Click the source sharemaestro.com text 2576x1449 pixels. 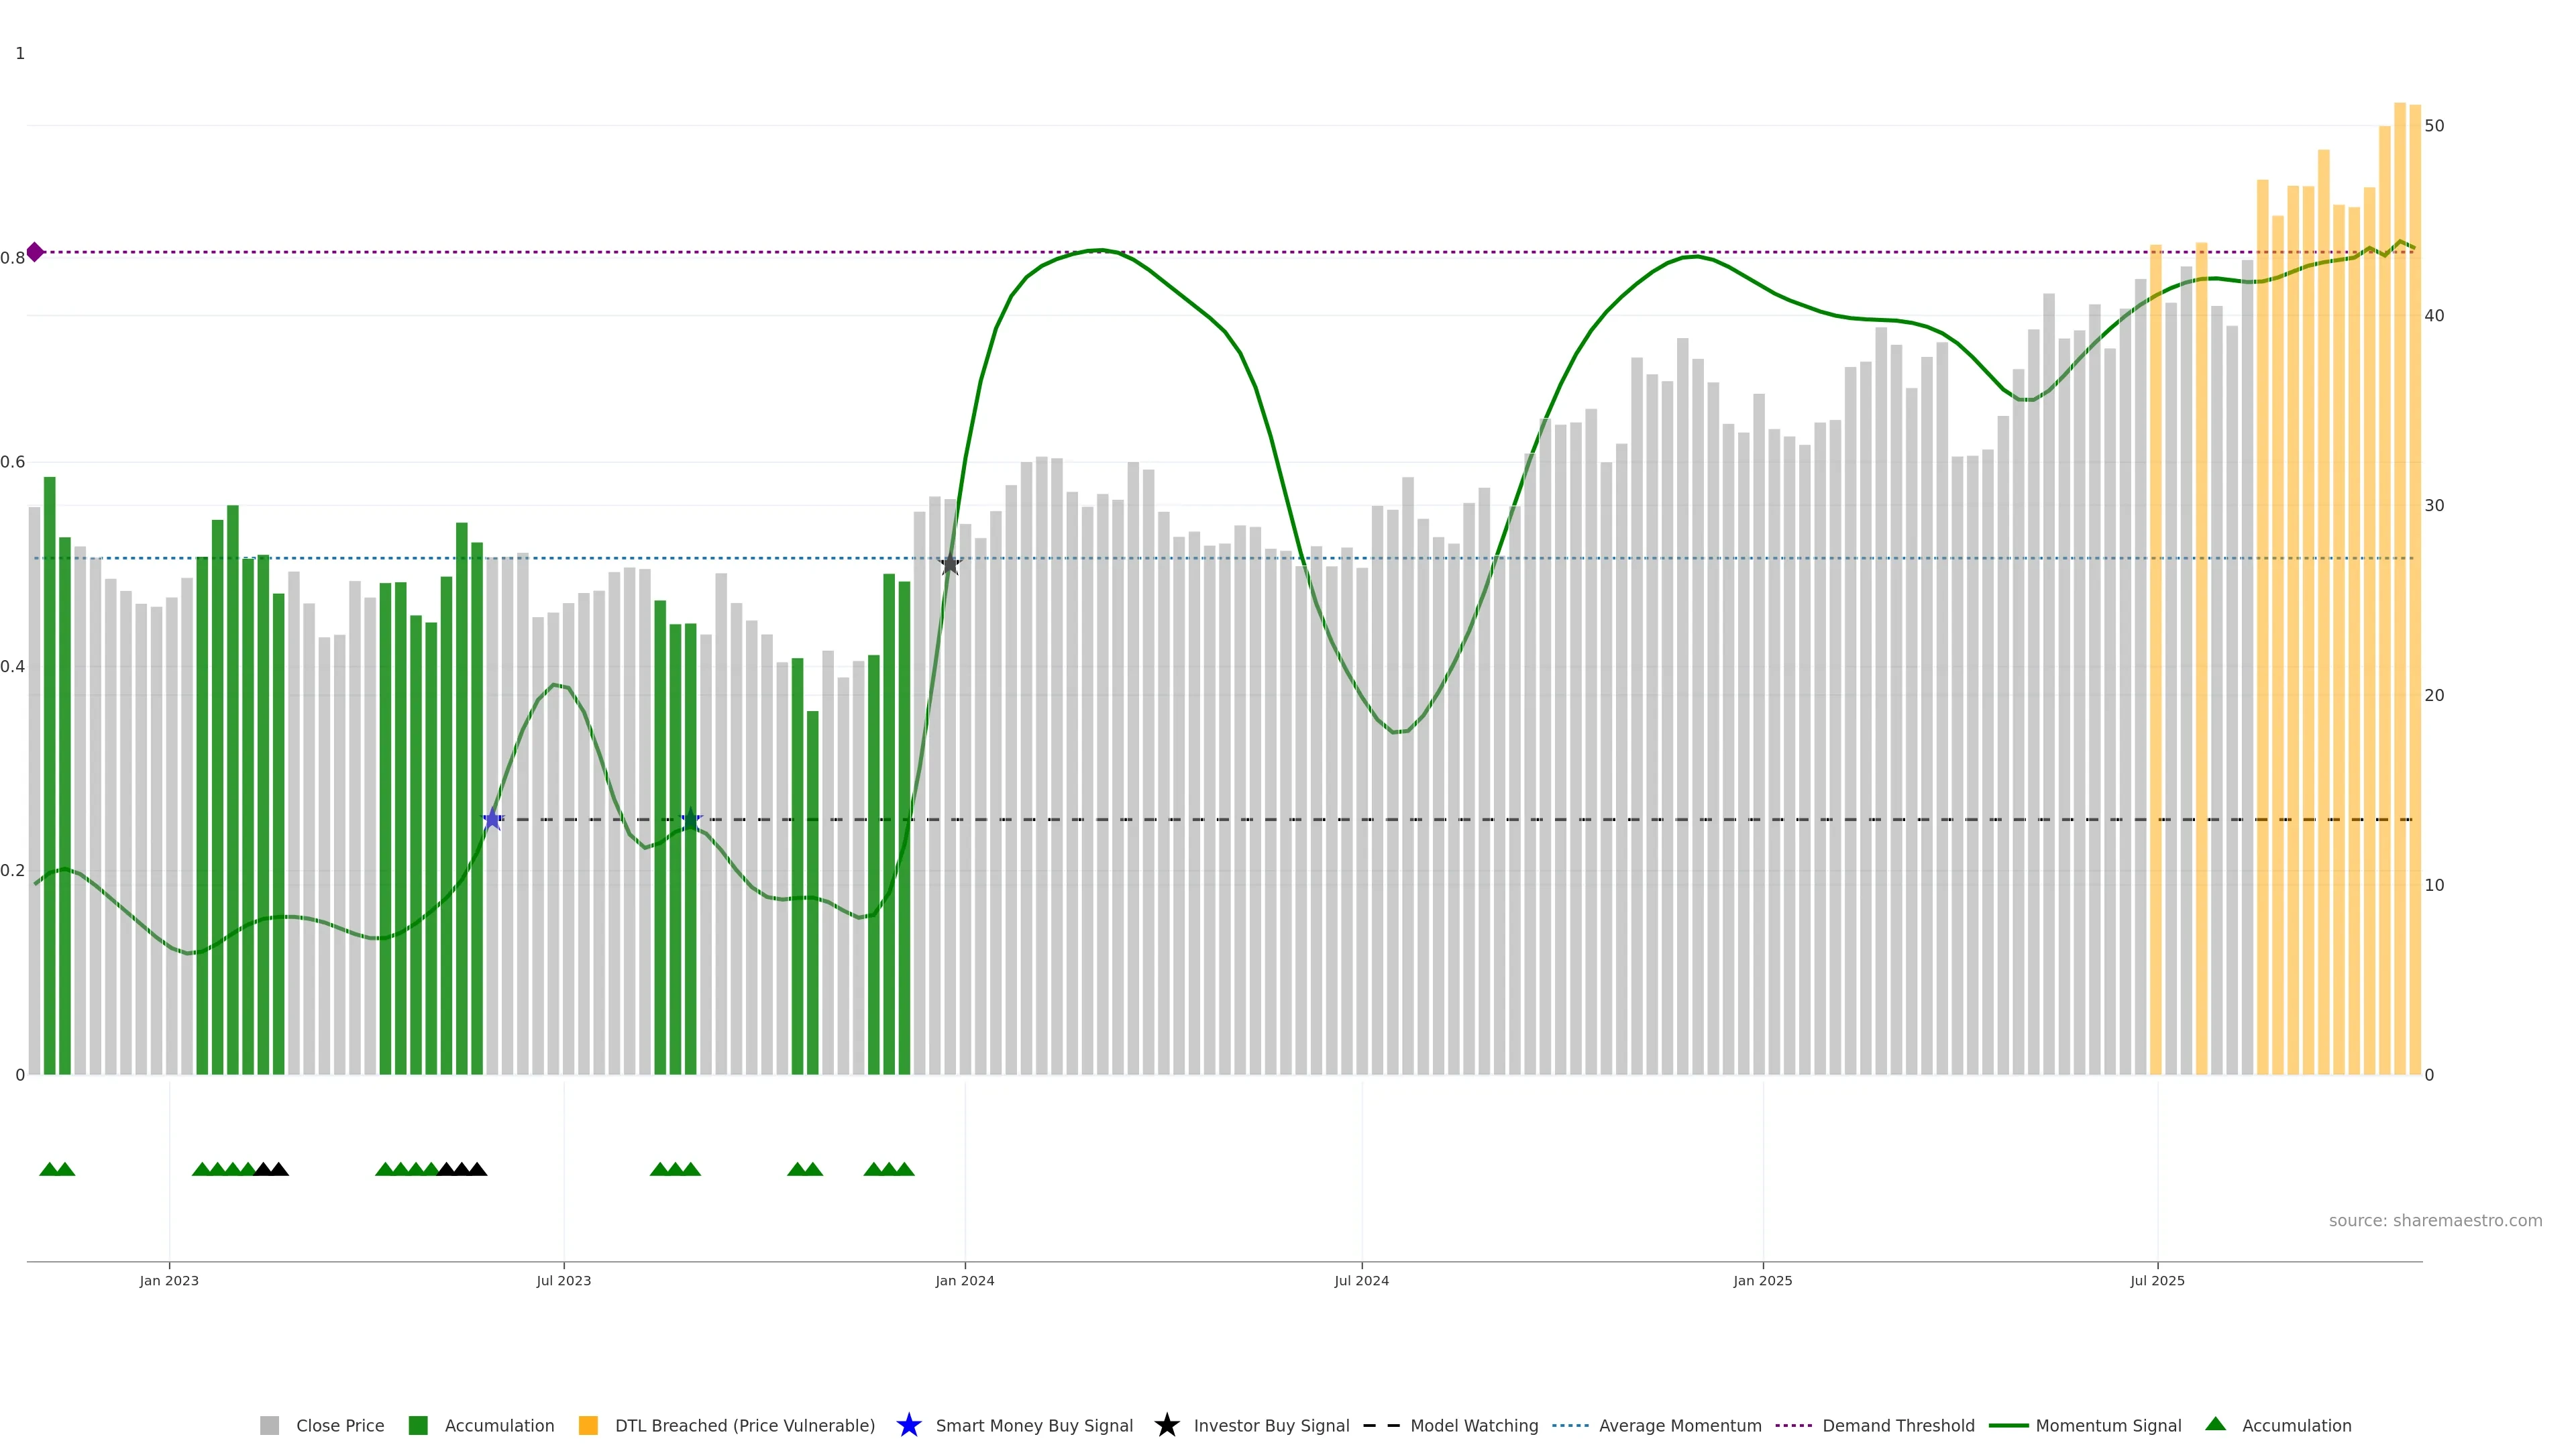[x=2434, y=1220]
